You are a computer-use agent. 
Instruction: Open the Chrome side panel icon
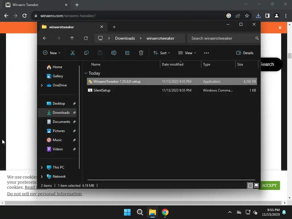click(267, 16)
